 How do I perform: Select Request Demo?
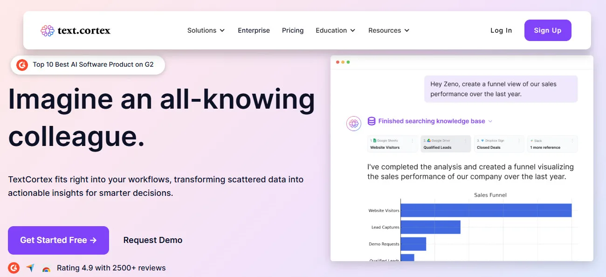[x=153, y=240]
